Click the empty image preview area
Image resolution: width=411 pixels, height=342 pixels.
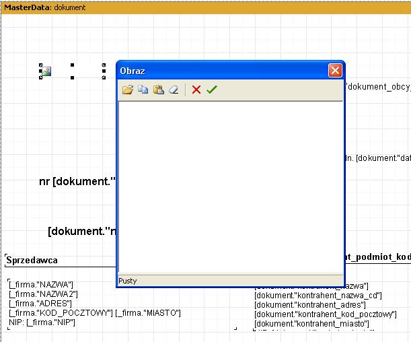pyautogui.click(x=231, y=186)
